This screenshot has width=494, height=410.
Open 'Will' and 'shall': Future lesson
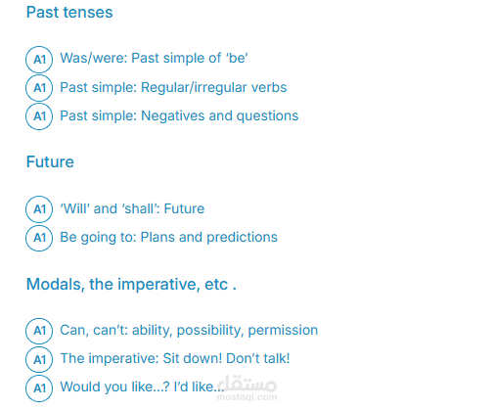pos(132,208)
